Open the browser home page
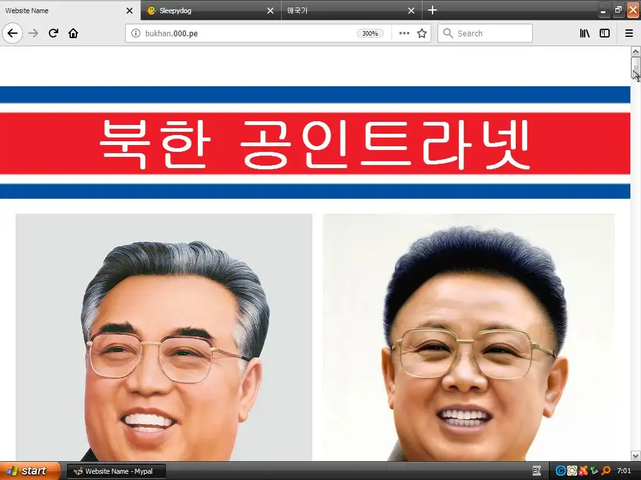 (x=73, y=33)
